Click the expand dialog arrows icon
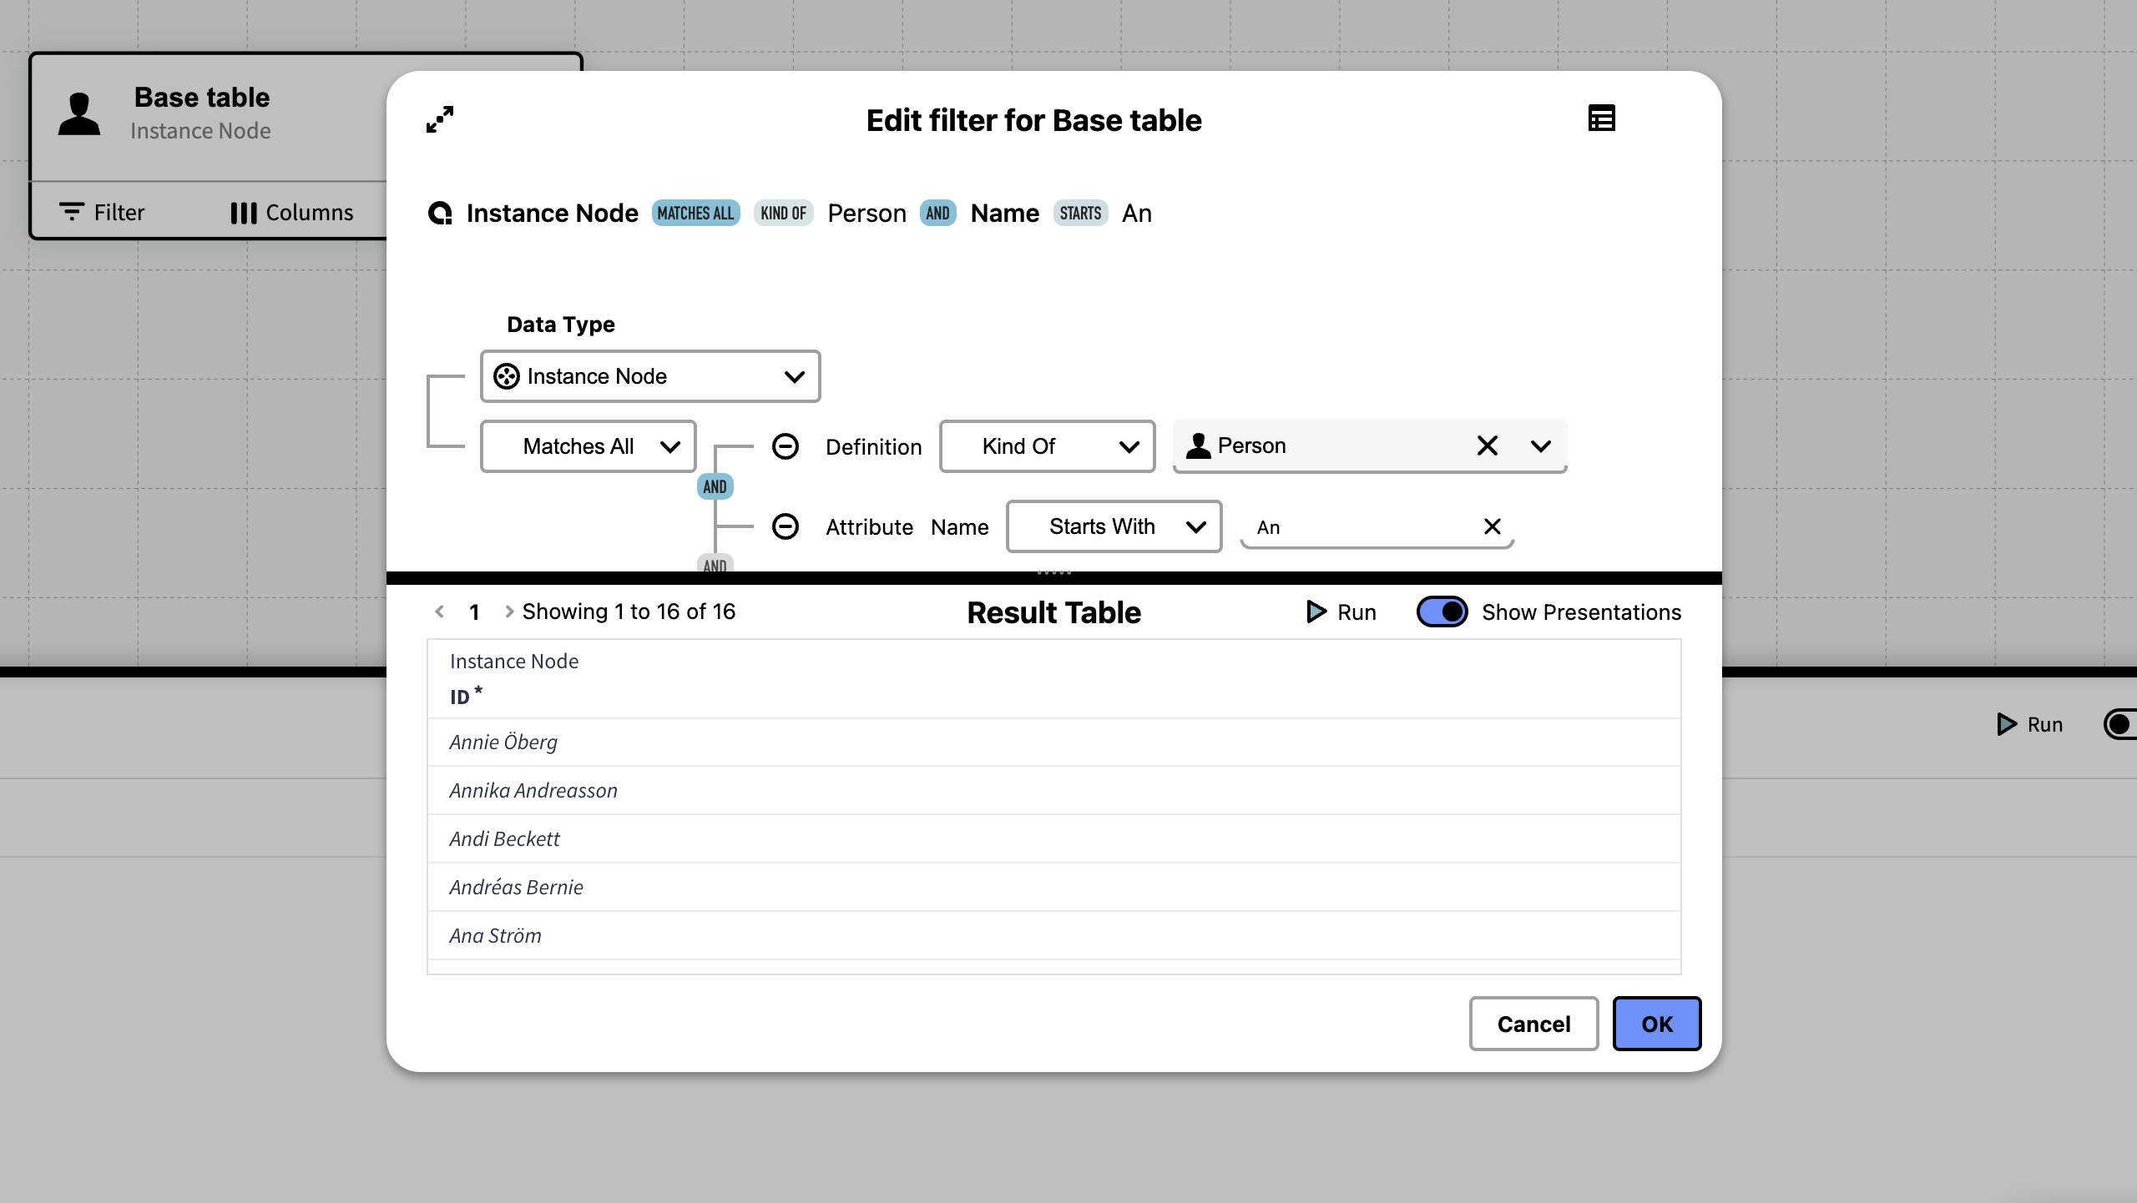The height and width of the screenshot is (1203, 2137). coord(440,119)
